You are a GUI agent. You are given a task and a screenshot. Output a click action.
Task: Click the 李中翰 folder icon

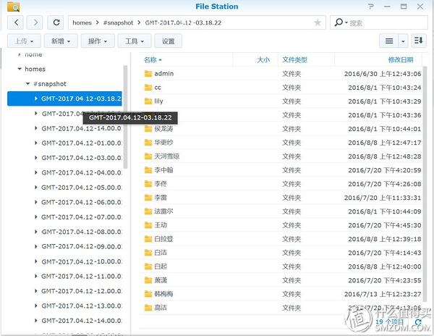(148, 170)
